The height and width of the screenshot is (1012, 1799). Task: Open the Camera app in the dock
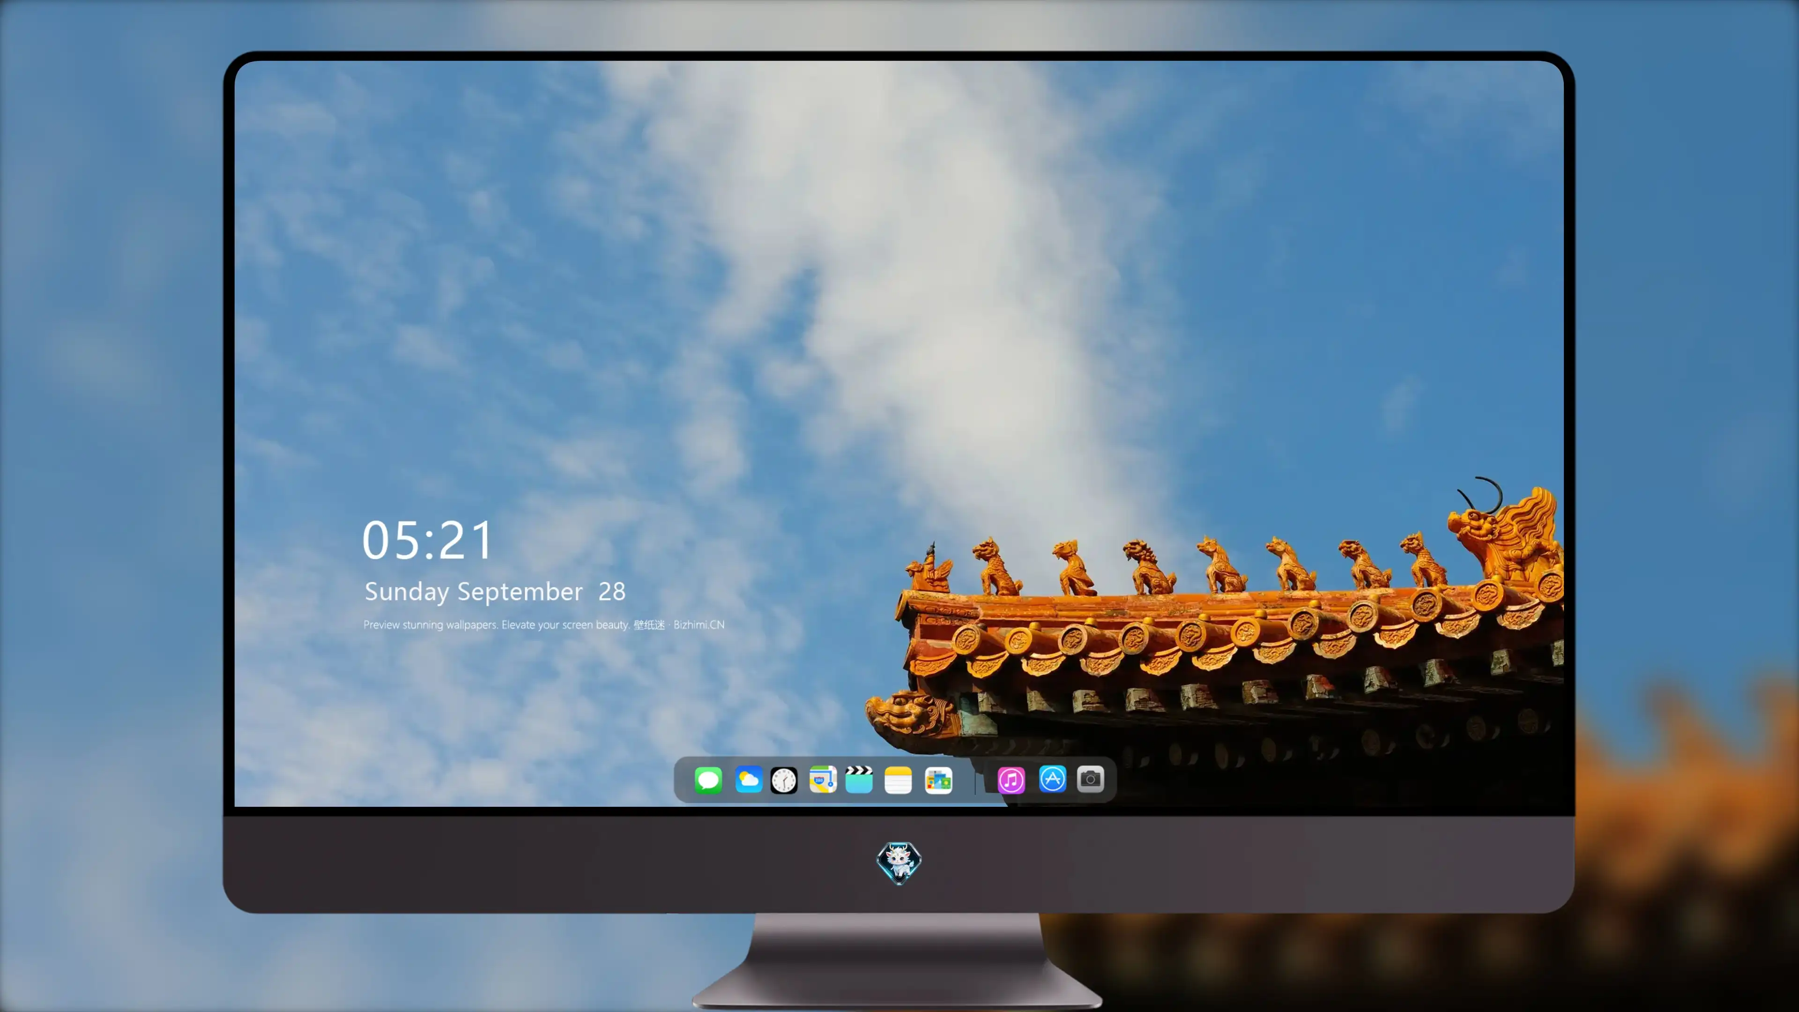click(1090, 779)
